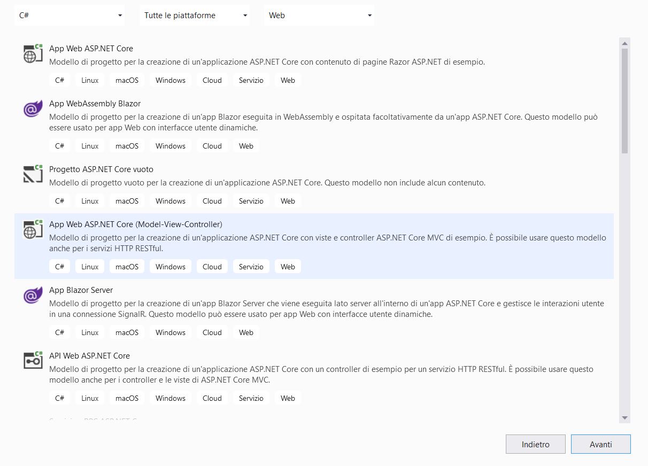
Task: Click the Servizio tag under Progetto ASP.NET Core vuoto
Action: [251, 201]
